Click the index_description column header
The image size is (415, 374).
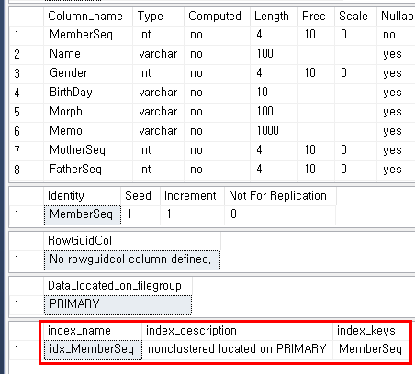[x=238, y=331]
